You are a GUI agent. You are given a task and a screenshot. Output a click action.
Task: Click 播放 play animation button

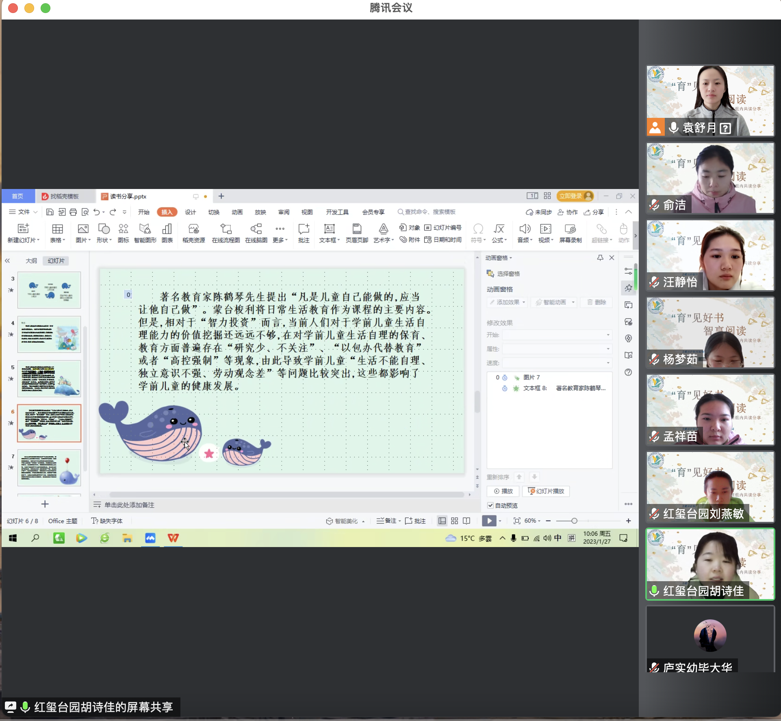(x=503, y=491)
